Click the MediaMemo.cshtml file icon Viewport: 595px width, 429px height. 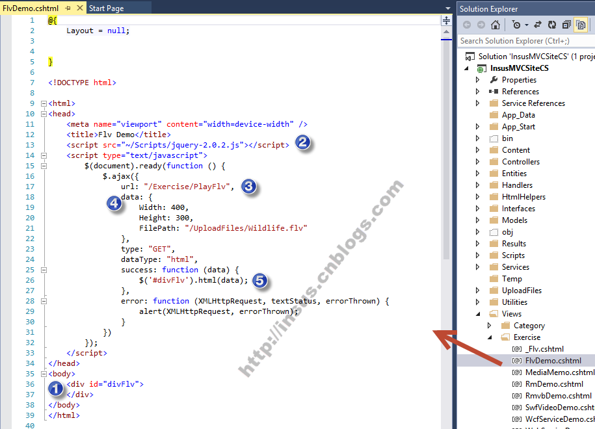517,372
